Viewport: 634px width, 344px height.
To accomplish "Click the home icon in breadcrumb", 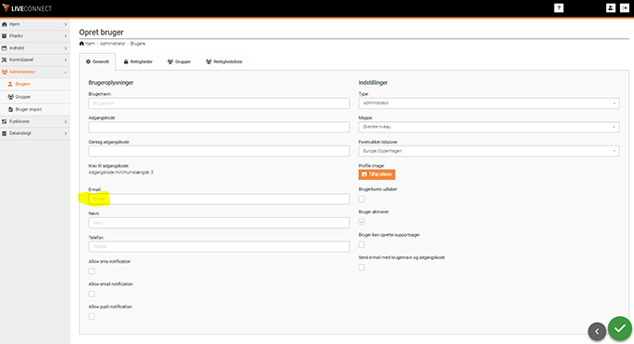I will (82, 44).
